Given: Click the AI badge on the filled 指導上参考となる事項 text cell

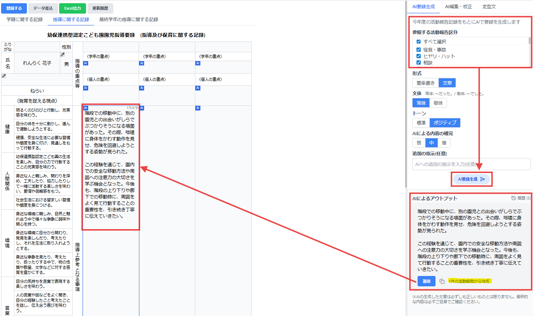Looking at the screenshot, I should pyautogui.click(x=85, y=107).
